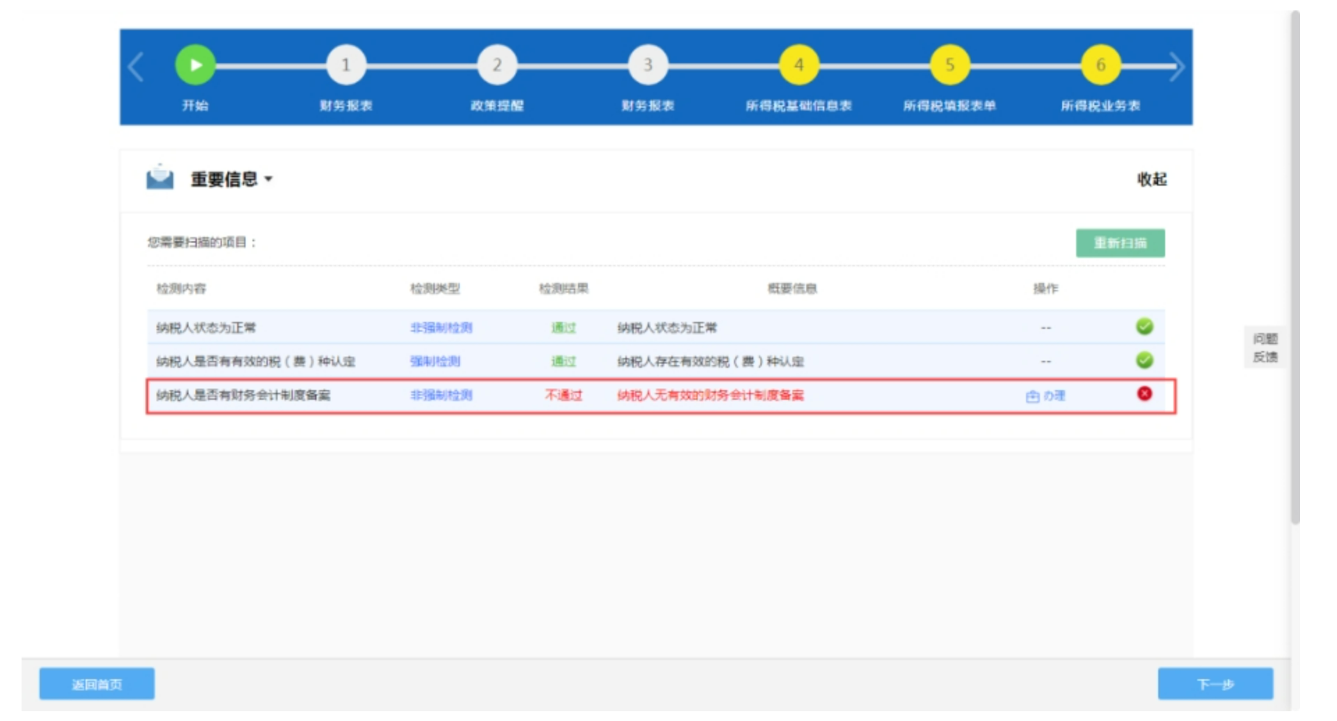The width and height of the screenshot is (1337, 721).
Task: Click the 政策提醒 step label
Action: point(497,106)
